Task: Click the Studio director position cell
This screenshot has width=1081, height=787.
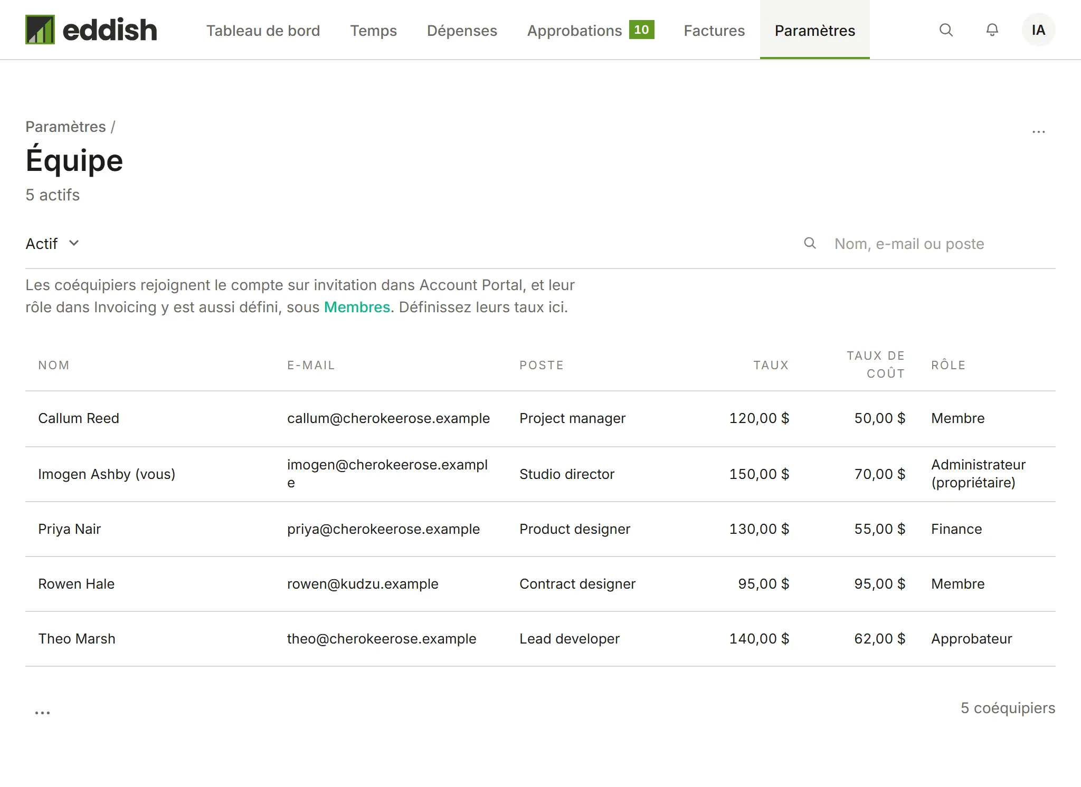Action: pos(567,474)
